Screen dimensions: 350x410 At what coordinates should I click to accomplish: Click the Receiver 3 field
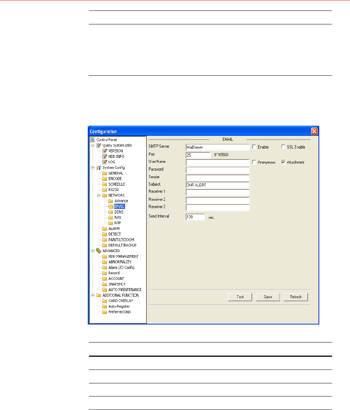coord(218,207)
